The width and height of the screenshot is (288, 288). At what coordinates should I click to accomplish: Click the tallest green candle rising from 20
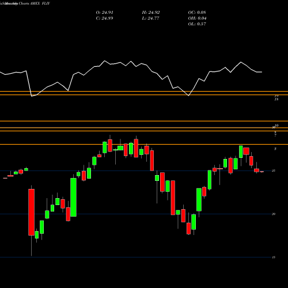pyautogui.click(x=73, y=197)
